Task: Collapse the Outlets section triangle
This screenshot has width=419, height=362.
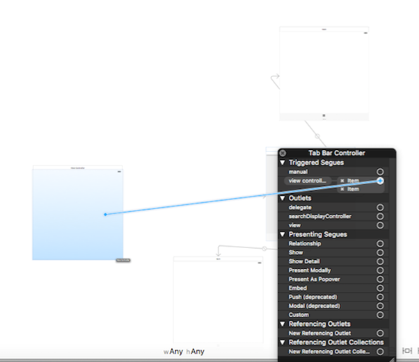Action: pyautogui.click(x=283, y=198)
